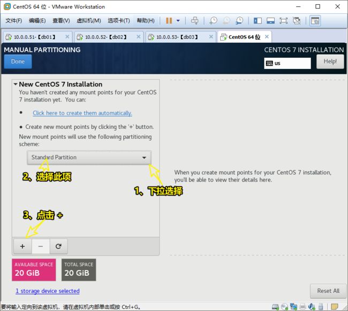Image resolution: width=348 pixels, height=311 pixels.
Task: Click the VMware Workstation title bar icon
Action: click(x=7, y=6)
